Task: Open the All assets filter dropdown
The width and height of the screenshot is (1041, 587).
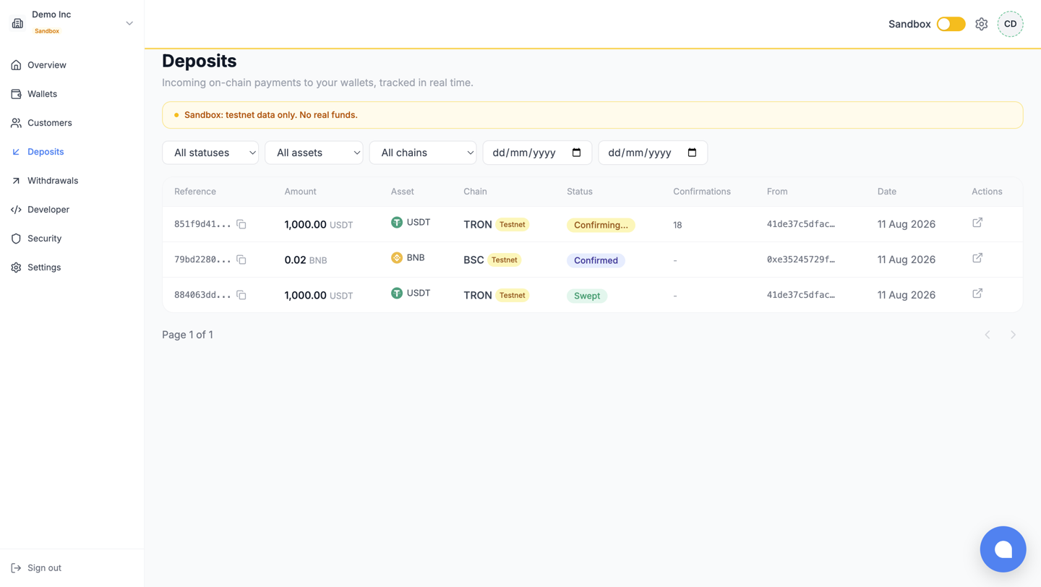Action: (x=314, y=153)
